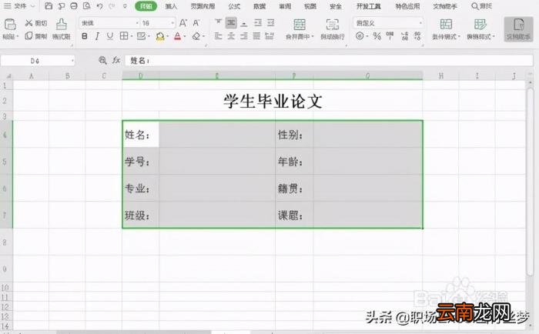Click the merge and center icon
539x334 pixels.
tap(300, 25)
